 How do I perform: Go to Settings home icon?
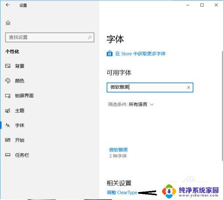point(8,23)
